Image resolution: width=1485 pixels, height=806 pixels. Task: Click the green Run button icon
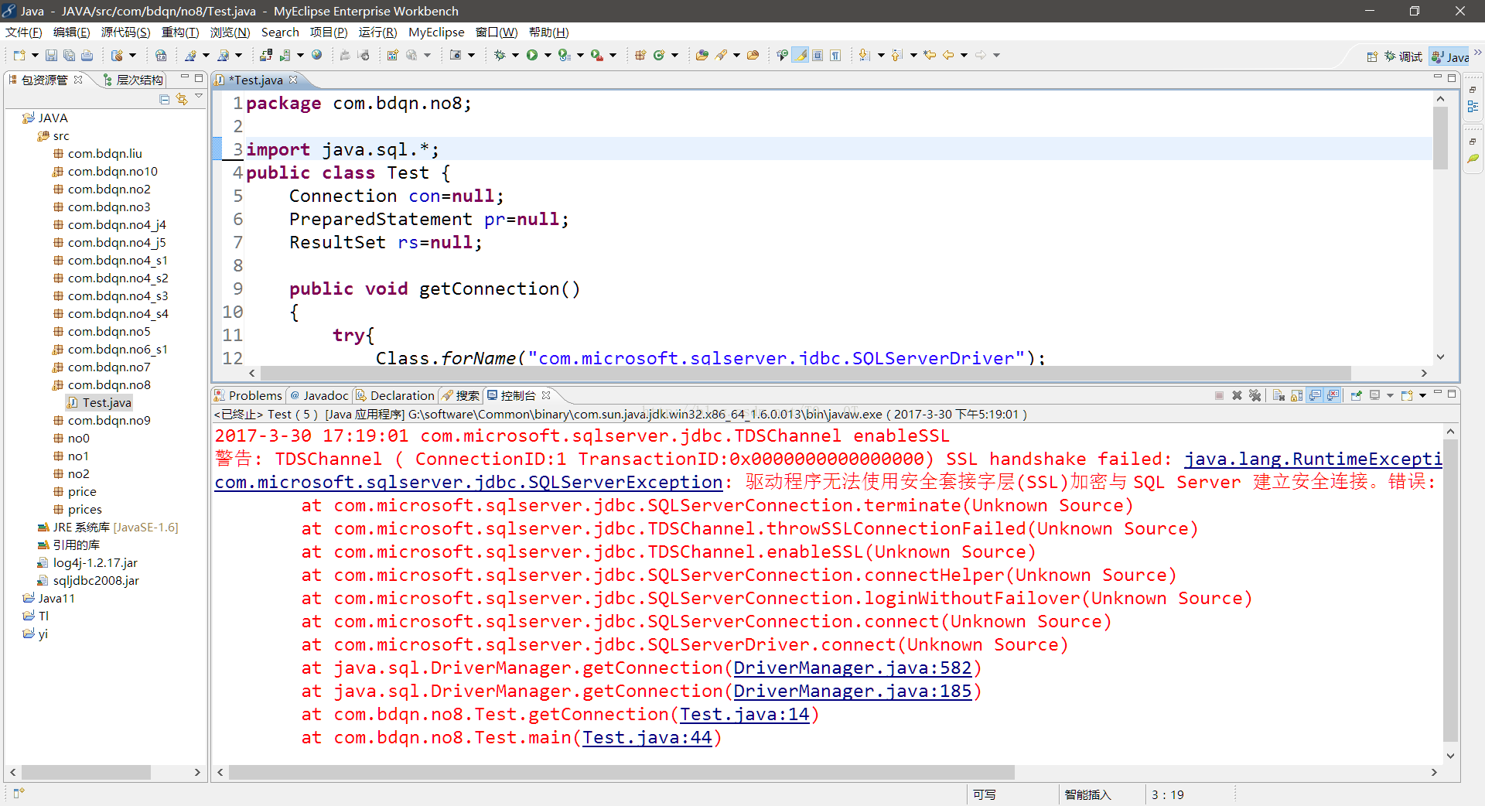click(x=532, y=55)
